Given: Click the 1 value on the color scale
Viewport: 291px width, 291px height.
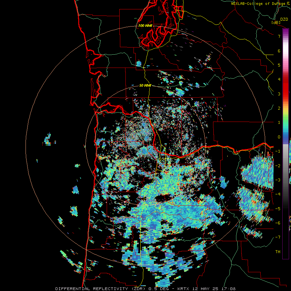Looking at the screenshot, I should pos(279,123).
